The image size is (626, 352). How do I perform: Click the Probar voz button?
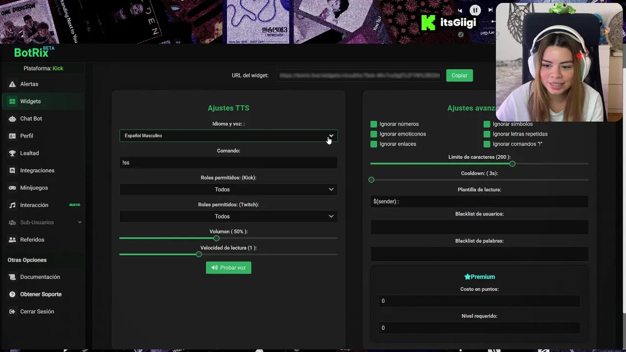point(228,267)
